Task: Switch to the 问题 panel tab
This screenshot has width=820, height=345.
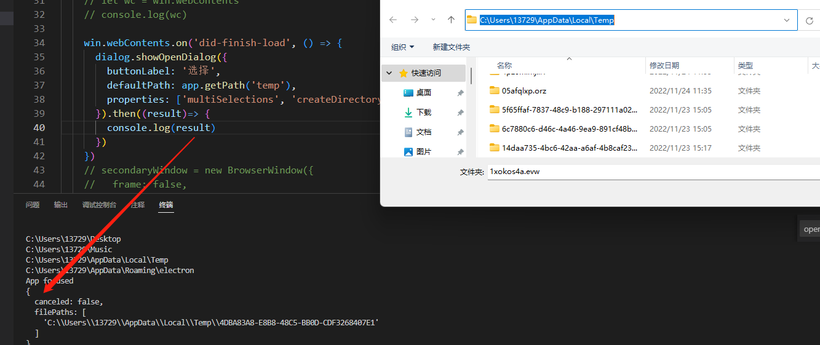Action: click(33, 205)
